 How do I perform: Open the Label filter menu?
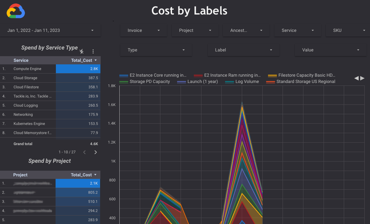click(x=243, y=50)
